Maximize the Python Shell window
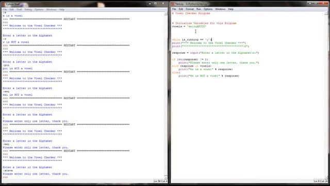Viewport: 330px width, 186px height. (156, 4)
